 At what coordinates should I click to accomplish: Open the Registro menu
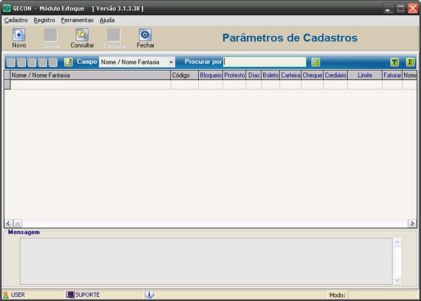click(44, 20)
